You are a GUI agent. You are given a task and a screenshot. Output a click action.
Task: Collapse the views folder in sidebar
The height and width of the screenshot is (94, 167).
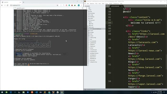click(92, 27)
